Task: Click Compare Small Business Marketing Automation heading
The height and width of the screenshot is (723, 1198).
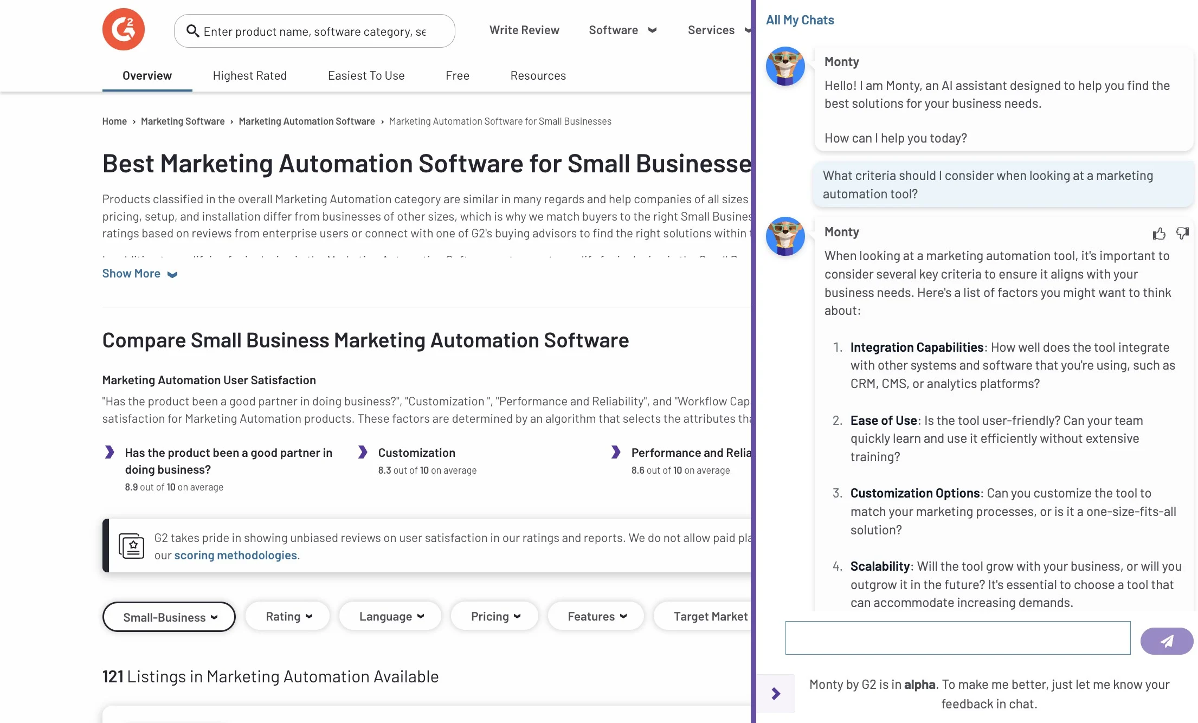Action: pyautogui.click(x=365, y=340)
